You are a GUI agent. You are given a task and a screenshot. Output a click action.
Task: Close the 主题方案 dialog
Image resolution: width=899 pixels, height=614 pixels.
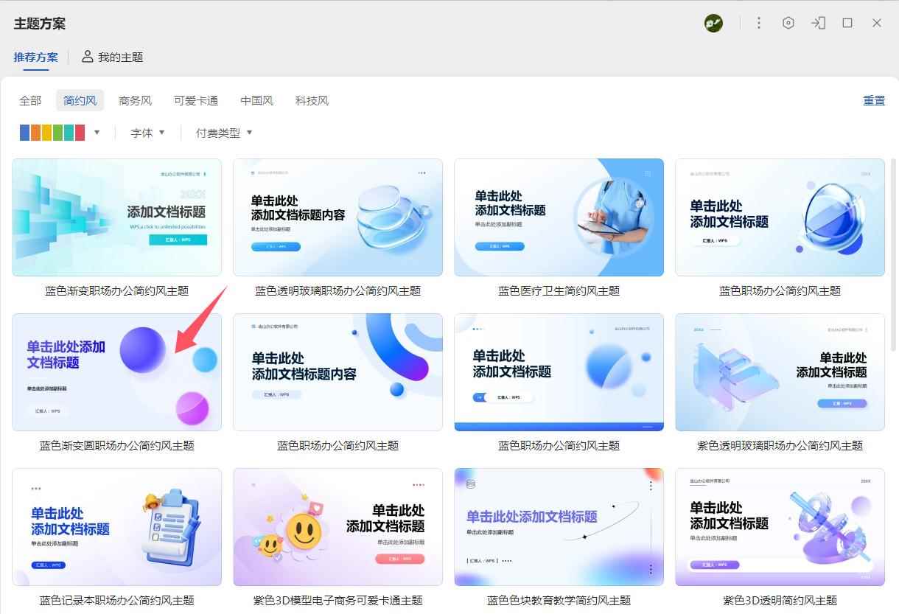point(877,24)
